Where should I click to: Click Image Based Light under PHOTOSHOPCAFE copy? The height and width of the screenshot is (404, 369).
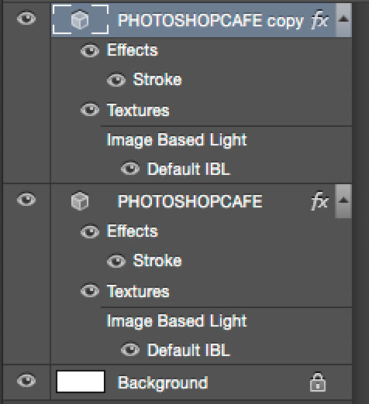[177, 140]
